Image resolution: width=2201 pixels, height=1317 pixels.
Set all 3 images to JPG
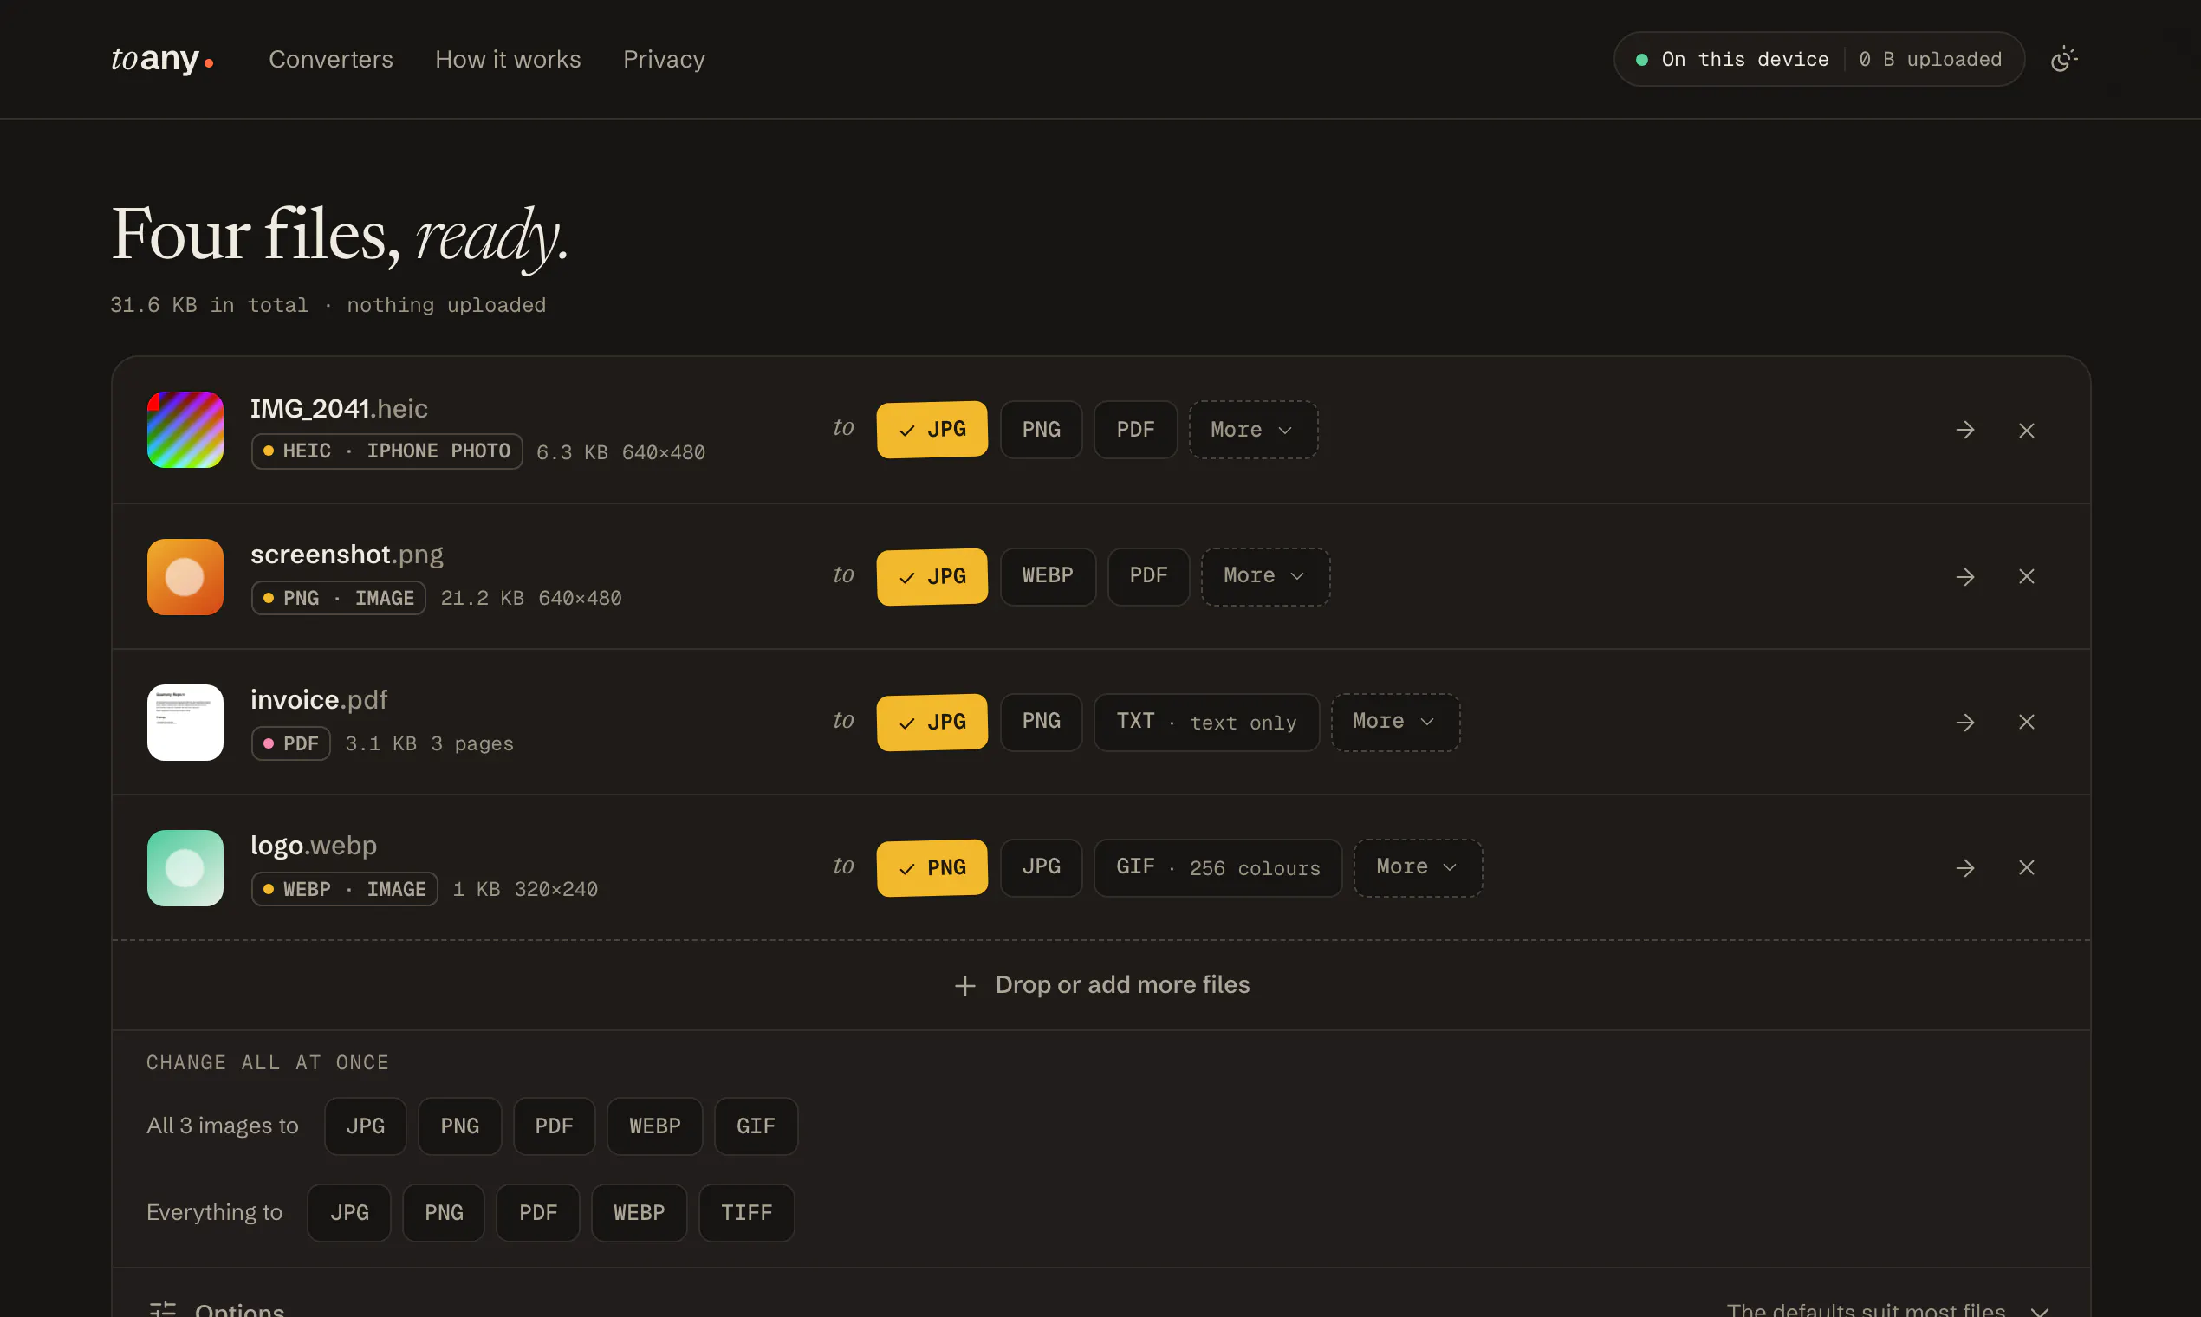pos(366,1126)
